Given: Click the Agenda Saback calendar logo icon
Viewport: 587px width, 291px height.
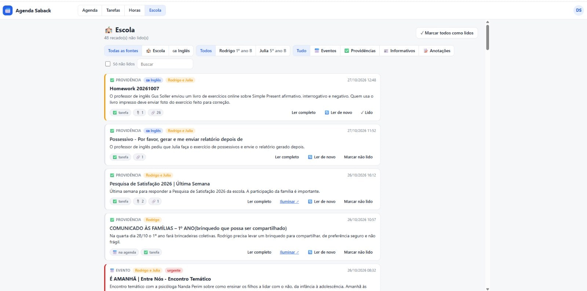Looking at the screenshot, I should [x=7, y=10].
